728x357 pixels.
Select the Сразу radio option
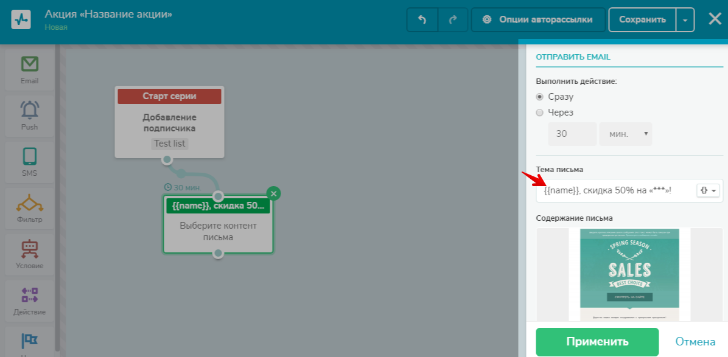click(x=539, y=97)
